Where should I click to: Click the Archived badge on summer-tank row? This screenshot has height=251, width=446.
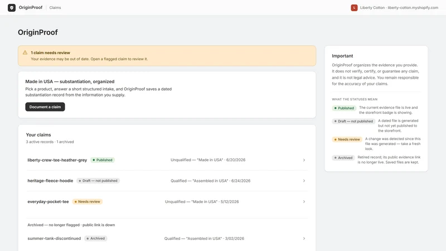coord(95,239)
